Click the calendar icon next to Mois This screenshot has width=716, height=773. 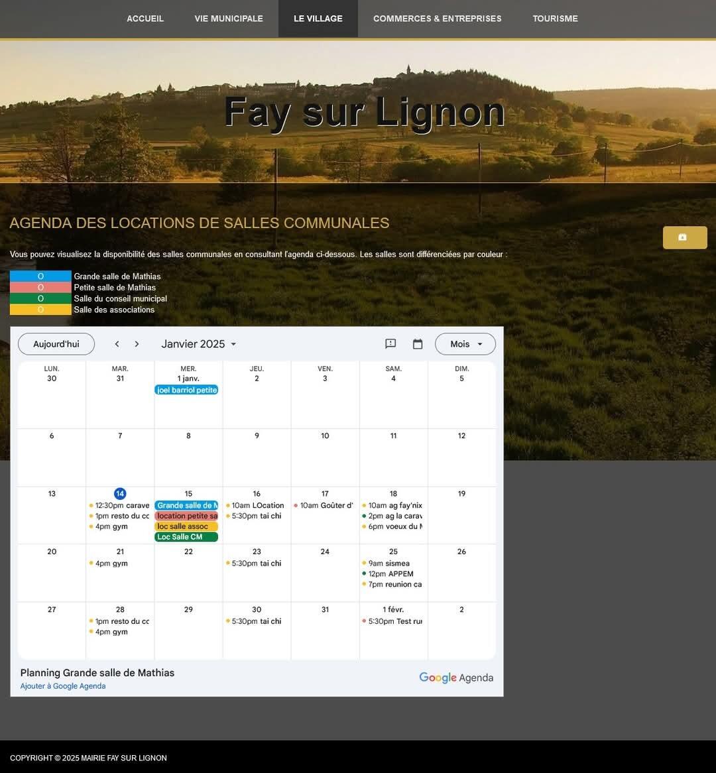click(x=418, y=344)
